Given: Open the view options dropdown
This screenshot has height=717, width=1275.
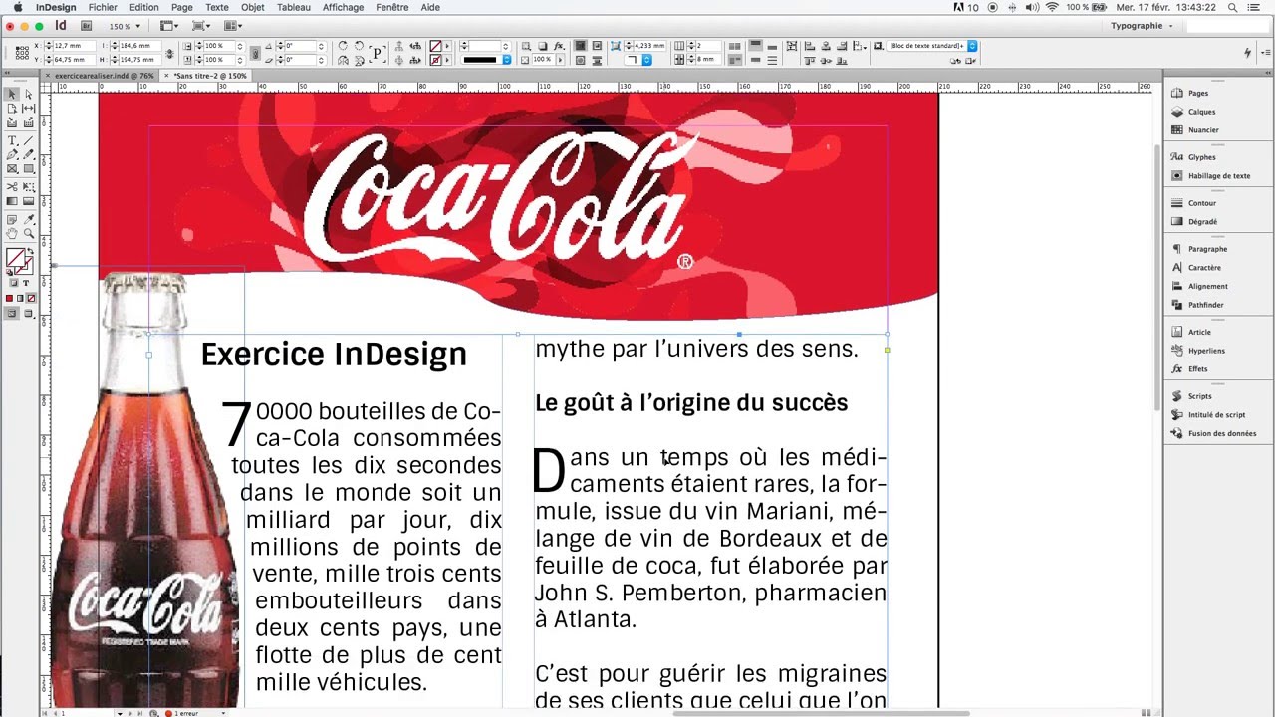Looking at the screenshot, I should (x=168, y=26).
